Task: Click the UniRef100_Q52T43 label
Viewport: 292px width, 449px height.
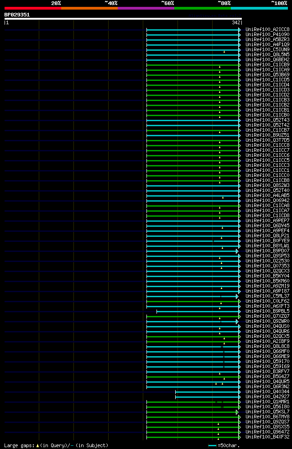Action: pos(267,120)
